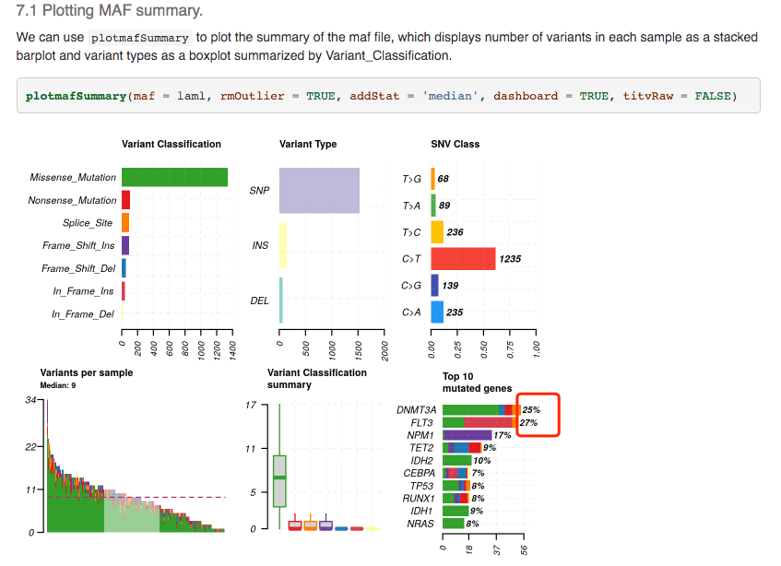Click the inline plotmafSummary code in the paragraph
Viewport: 781px width, 566px height.
[x=140, y=38]
